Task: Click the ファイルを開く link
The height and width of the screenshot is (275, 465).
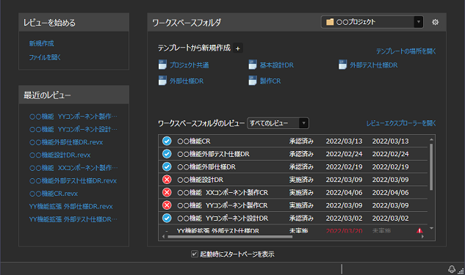Action: (45, 57)
